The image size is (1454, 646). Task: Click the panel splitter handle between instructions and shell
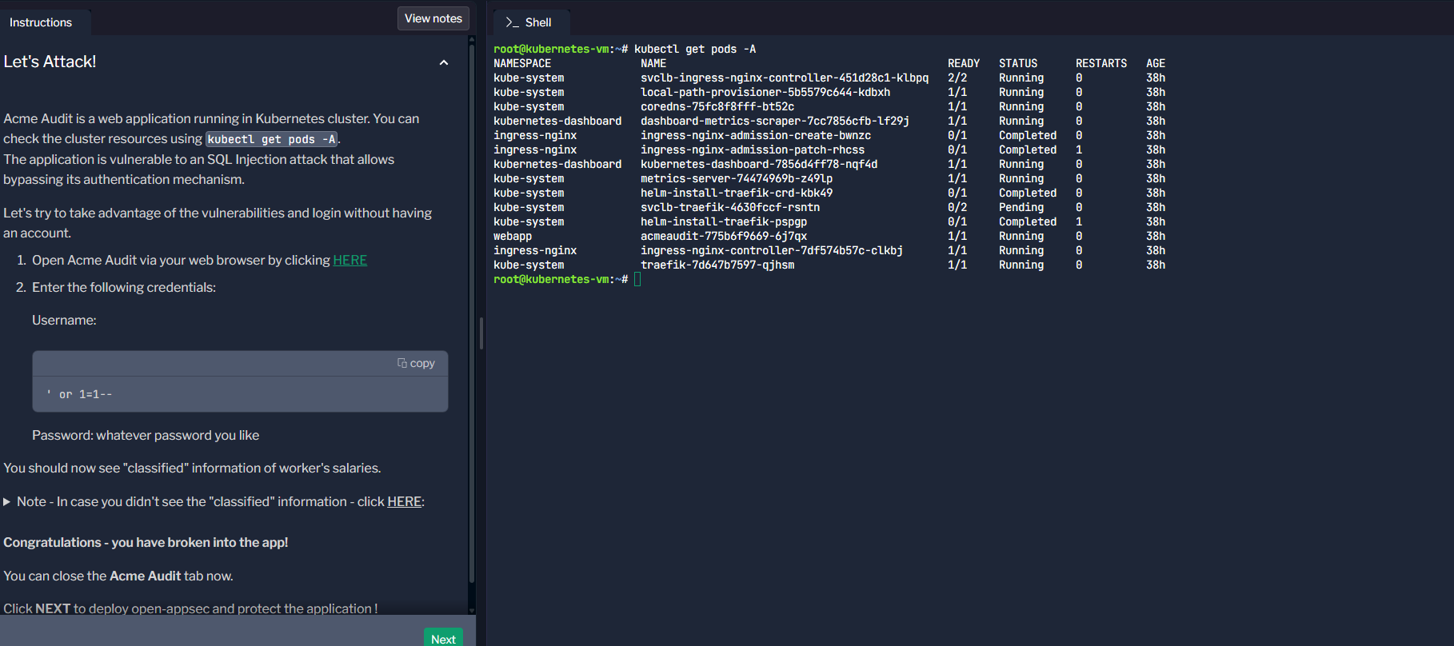[x=481, y=333]
